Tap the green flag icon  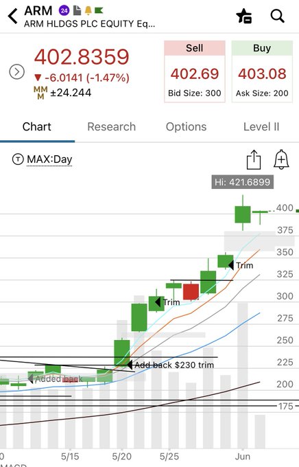(x=99, y=10)
